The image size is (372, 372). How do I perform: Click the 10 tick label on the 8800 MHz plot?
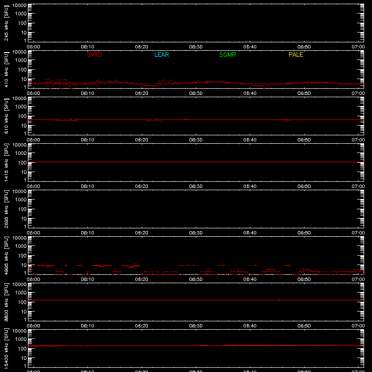click(24, 312)
